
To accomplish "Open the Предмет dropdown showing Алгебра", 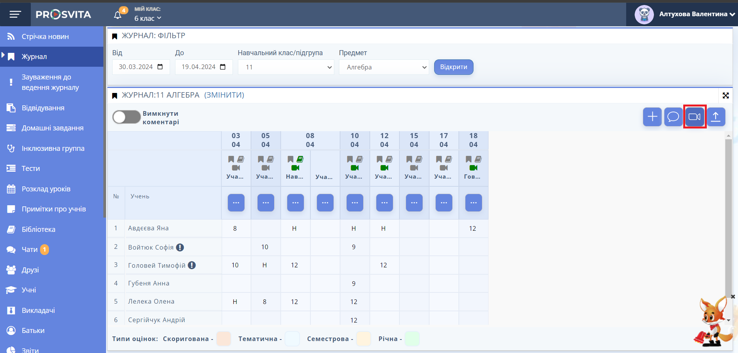I will click(384, 67).
